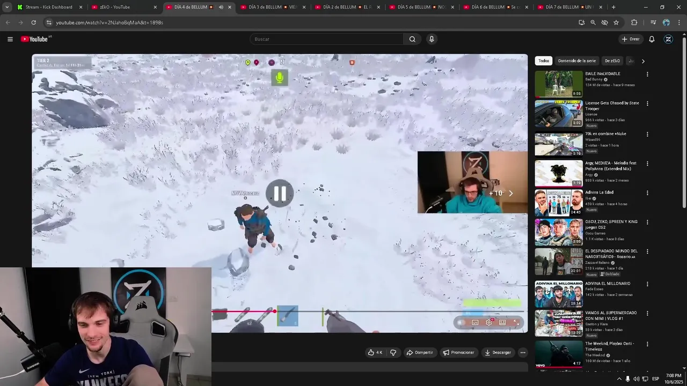Expand the system tray hidden icons chevron

(619, 378)
